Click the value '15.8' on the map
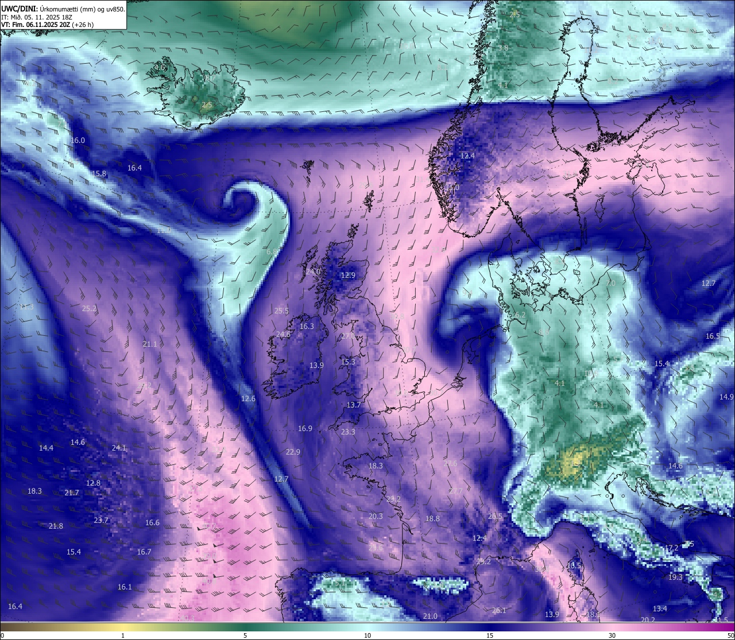The image size is (735, 640). click(99, 173)
